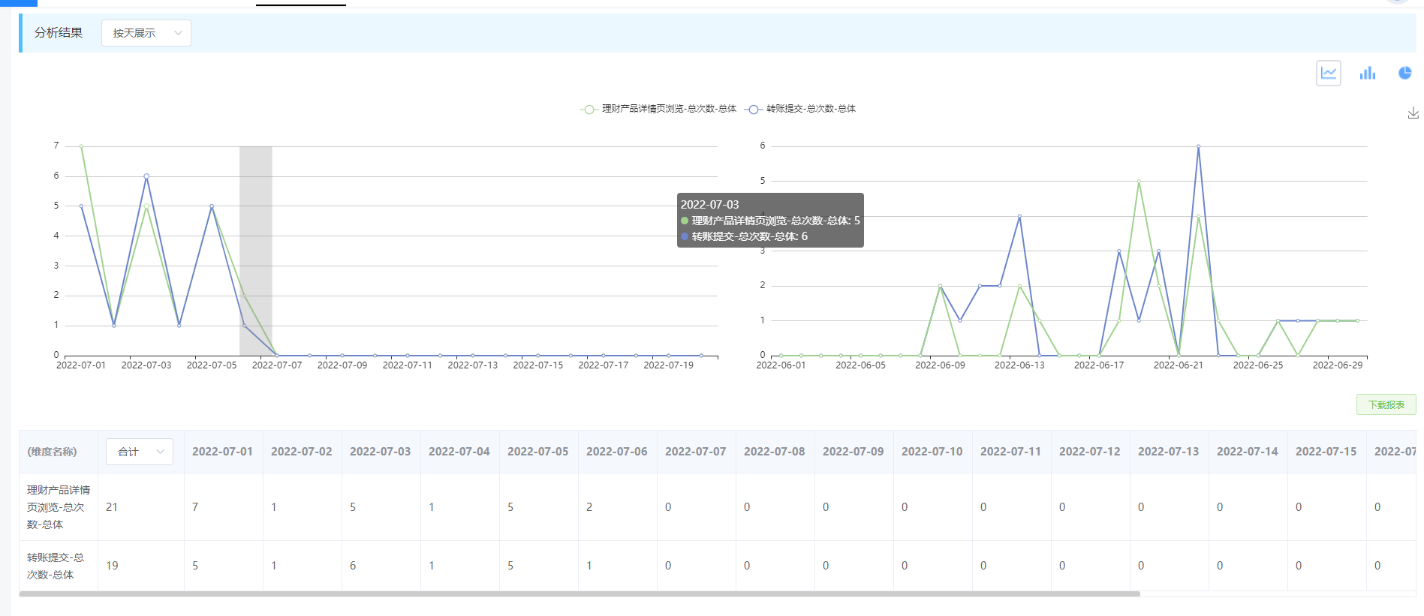Click the 下载报表 button

[x=1386, y=404]
